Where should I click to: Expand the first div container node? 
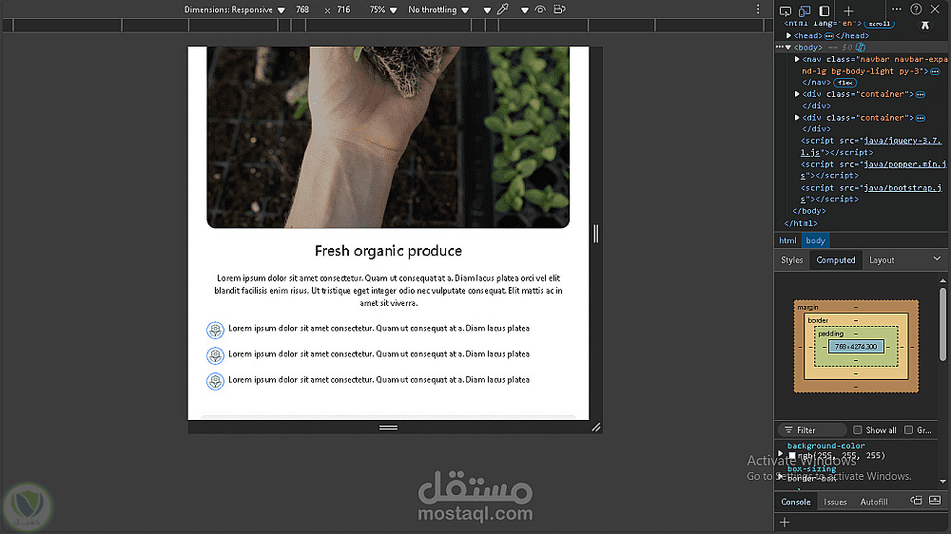tap(797, 94)
